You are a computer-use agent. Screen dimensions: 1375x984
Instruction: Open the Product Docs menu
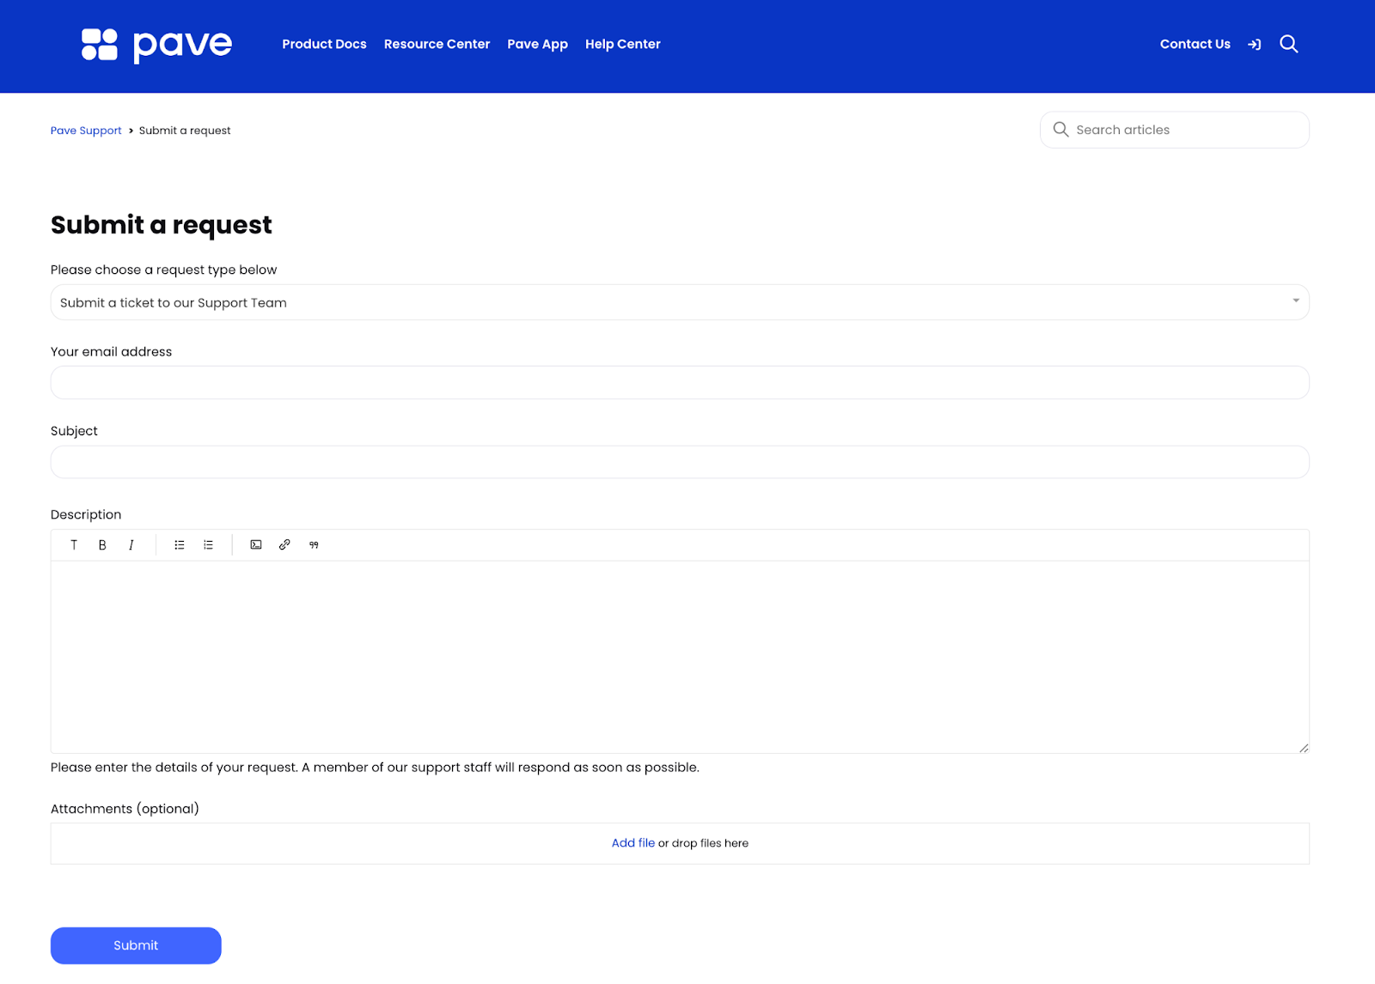click(324, 44)
